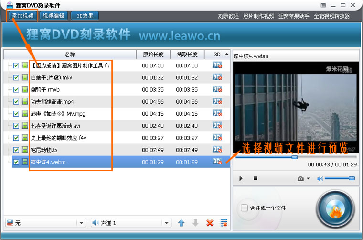The height and width of the screenshot is (240, 363).
Task: Select 七喜圣诞许愿活动.avi file name
Action: pos(55,126)
